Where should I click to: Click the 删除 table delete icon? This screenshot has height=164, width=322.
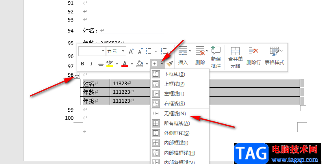coord(200,51)
